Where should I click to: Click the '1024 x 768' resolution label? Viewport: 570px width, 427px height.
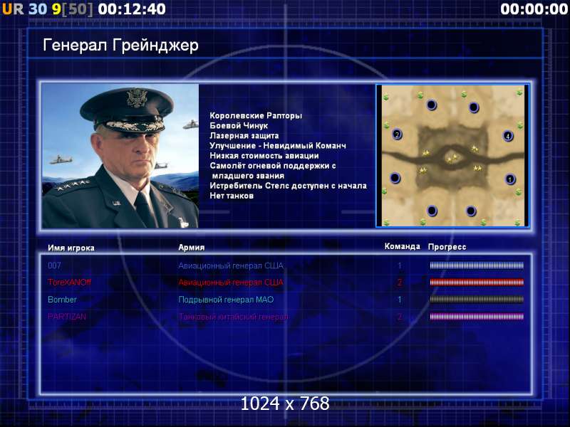pyautogui.click(x=285, y=404)
